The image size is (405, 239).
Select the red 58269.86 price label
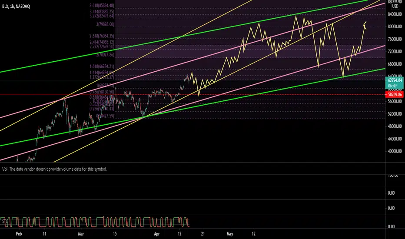pos(395,95)
